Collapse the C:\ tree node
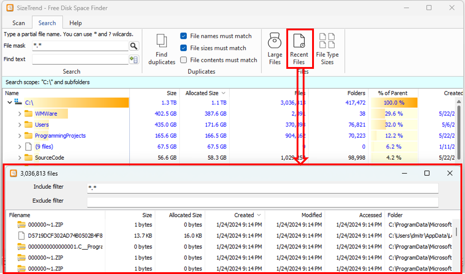The height and width of the screenshot is (274, 465). click(x=9, y=102)
